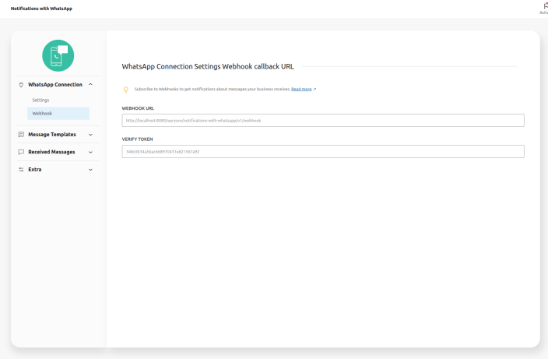Click the Webhook URL input field

[x=323, y=121]
